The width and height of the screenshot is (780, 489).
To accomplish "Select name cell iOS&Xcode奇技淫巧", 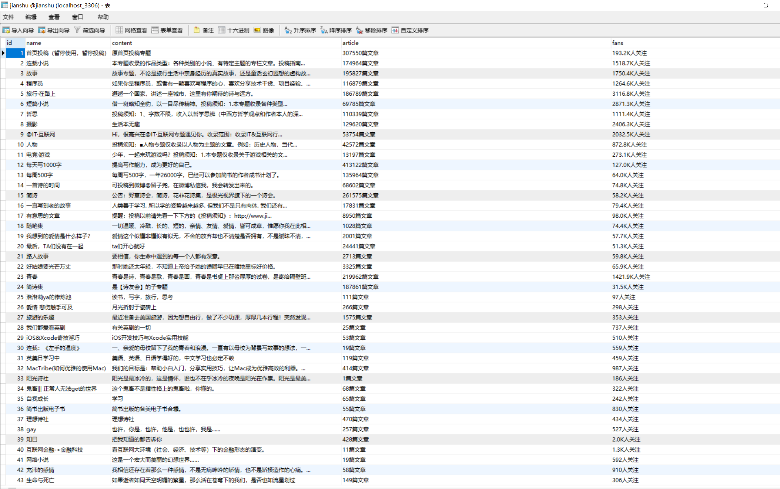I will click(x=68, y=338).
